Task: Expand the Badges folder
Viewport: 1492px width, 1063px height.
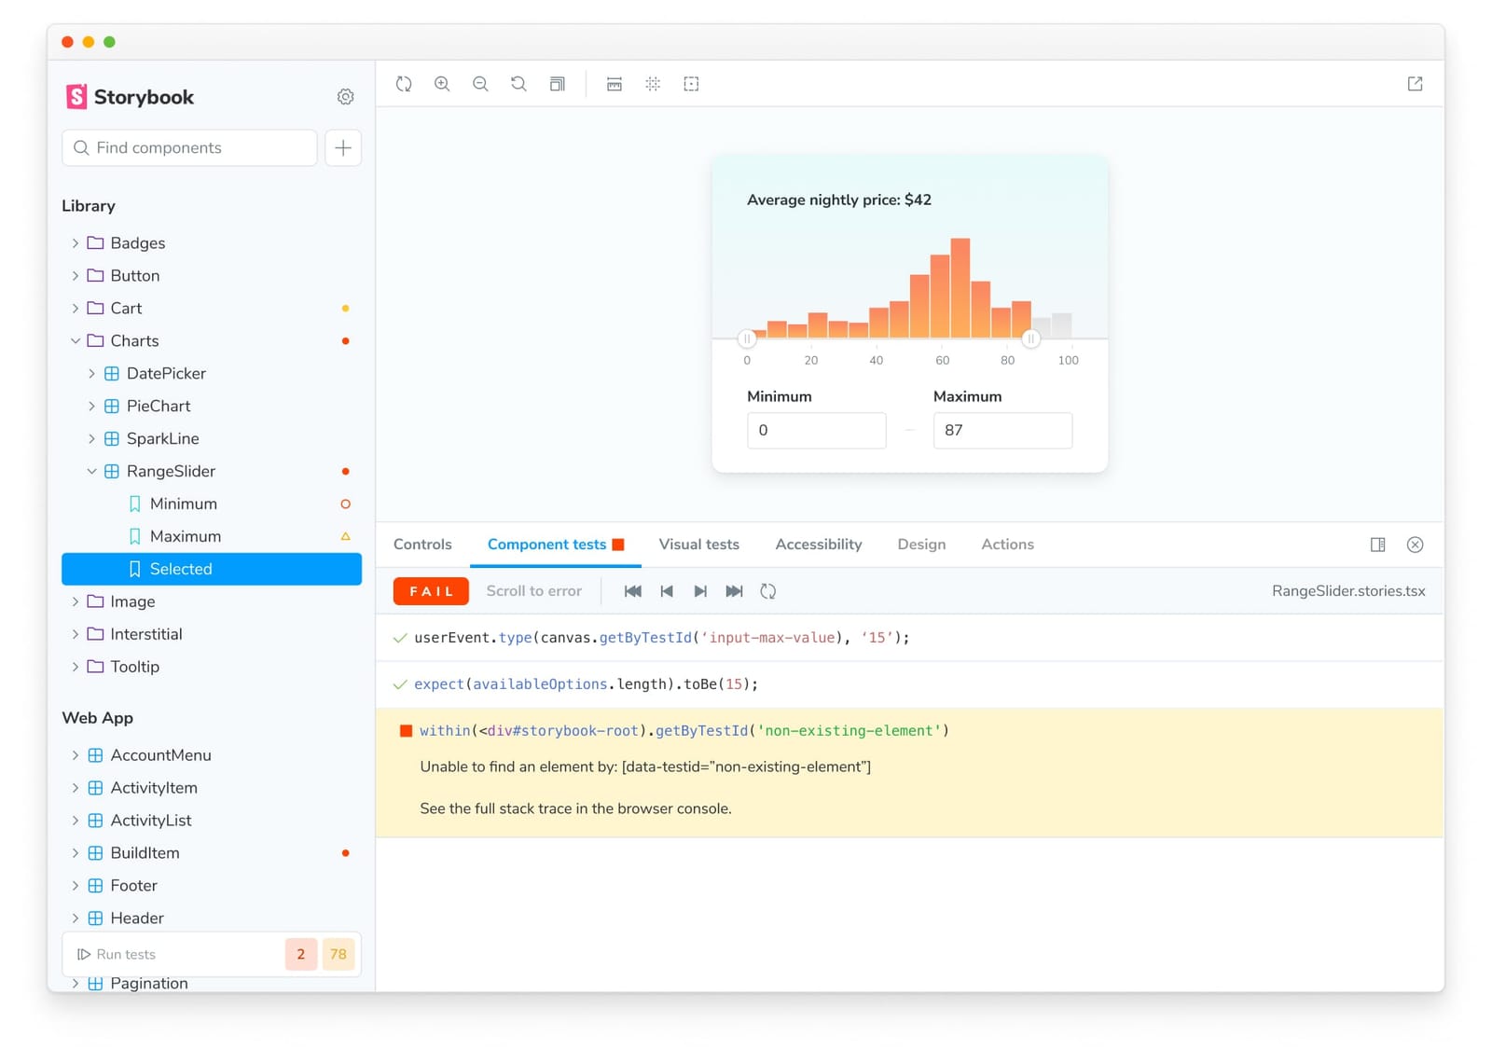Action: [76, 243]
